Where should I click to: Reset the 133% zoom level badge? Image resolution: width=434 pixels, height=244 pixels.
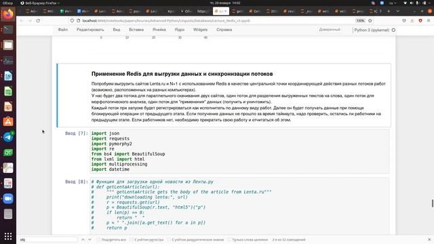coord(360,21)
